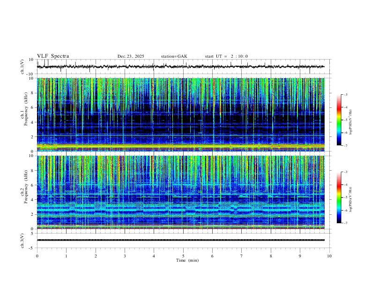The image size is (371, 287).
Task: Select the "start UT = 2:10:0" header text
Action: 226,56
